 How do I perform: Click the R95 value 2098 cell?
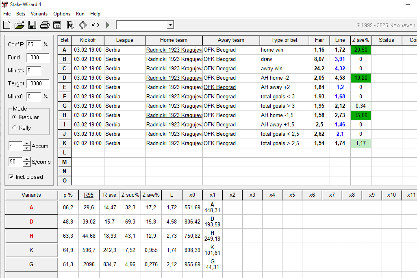point(89,265)
